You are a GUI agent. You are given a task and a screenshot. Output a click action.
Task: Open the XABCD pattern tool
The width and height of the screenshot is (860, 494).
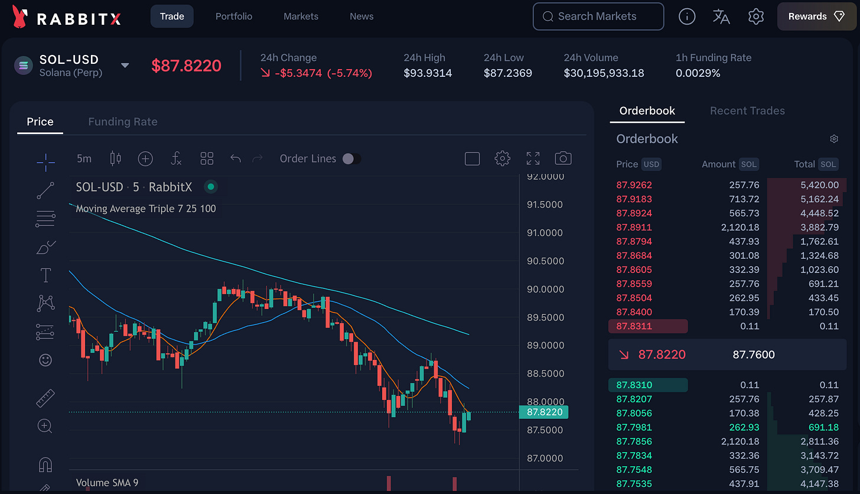tap(45, 303)
